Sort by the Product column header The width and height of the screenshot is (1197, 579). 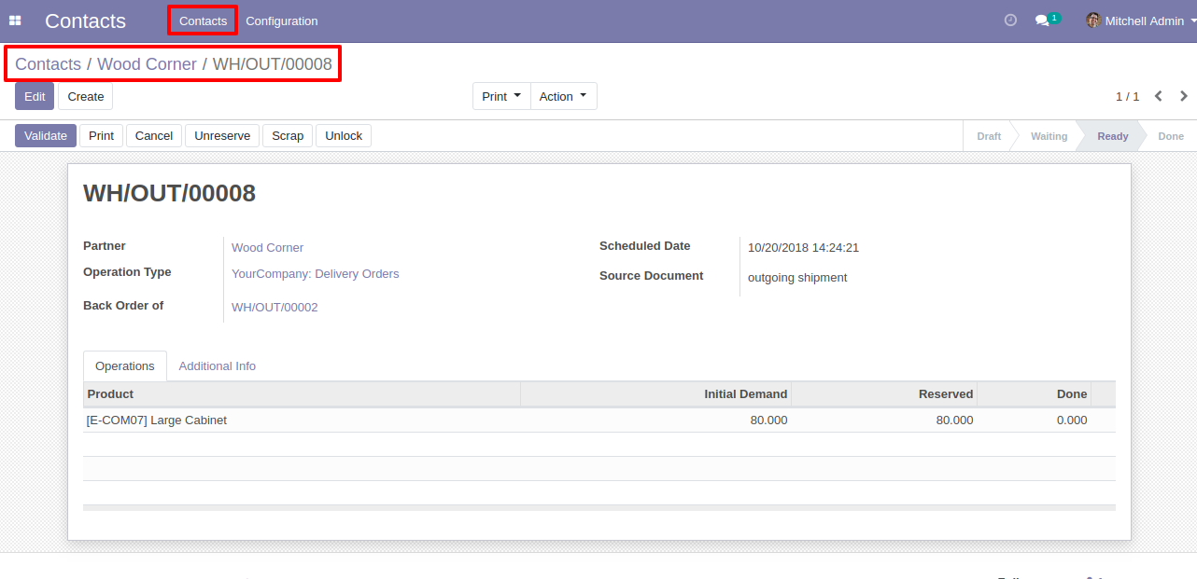[x=302, y=394]
